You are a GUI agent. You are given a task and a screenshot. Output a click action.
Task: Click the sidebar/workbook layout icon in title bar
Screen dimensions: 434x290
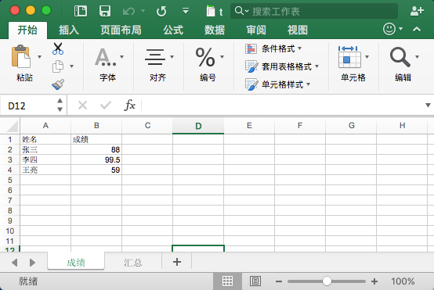[81, 11]
